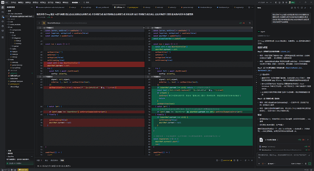Click the yellow badge in status bar
The width and height of the screenshot is (314, 171).
point(23,170)
